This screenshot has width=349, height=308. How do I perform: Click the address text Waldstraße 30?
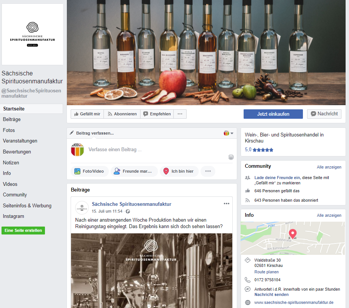267,260
